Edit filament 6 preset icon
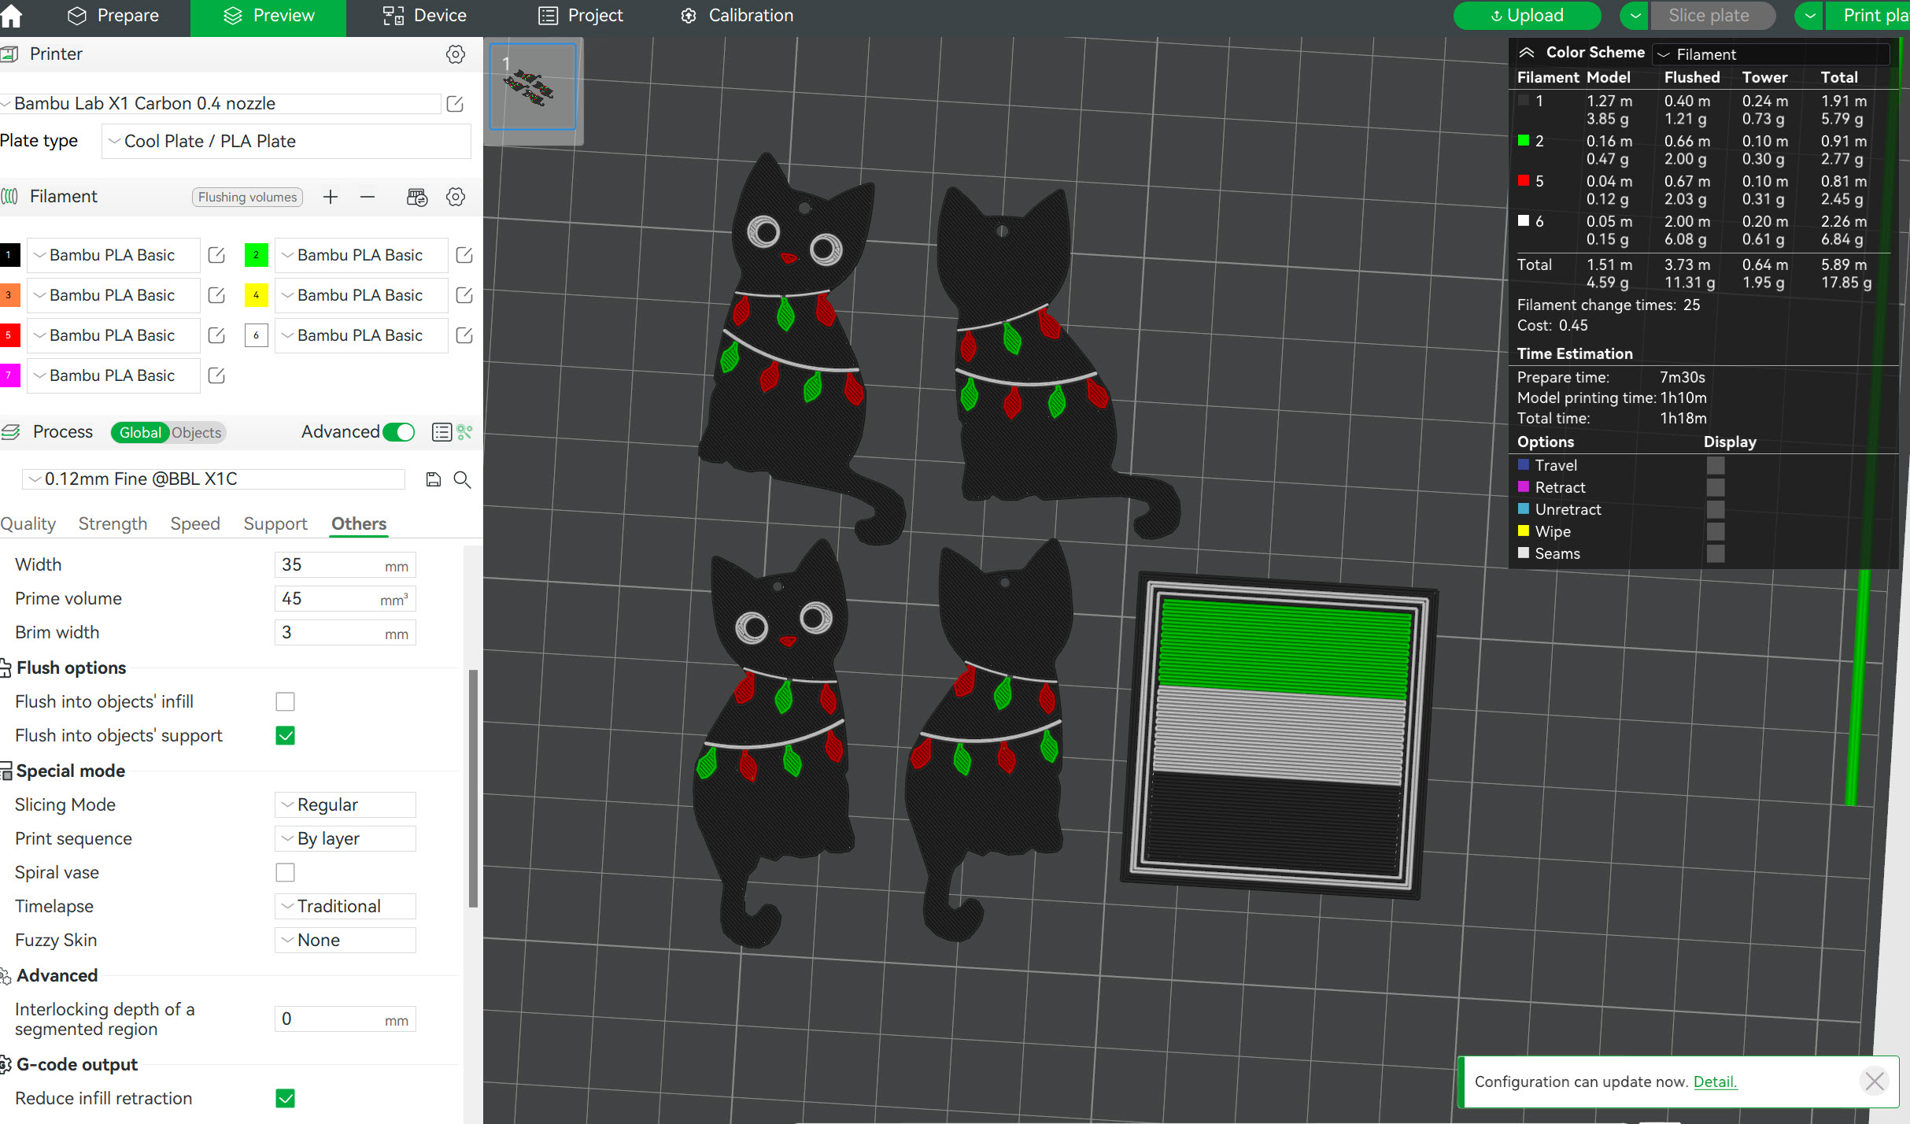The height and width of the screenshot is (1124, 1910). click(464, 335)
